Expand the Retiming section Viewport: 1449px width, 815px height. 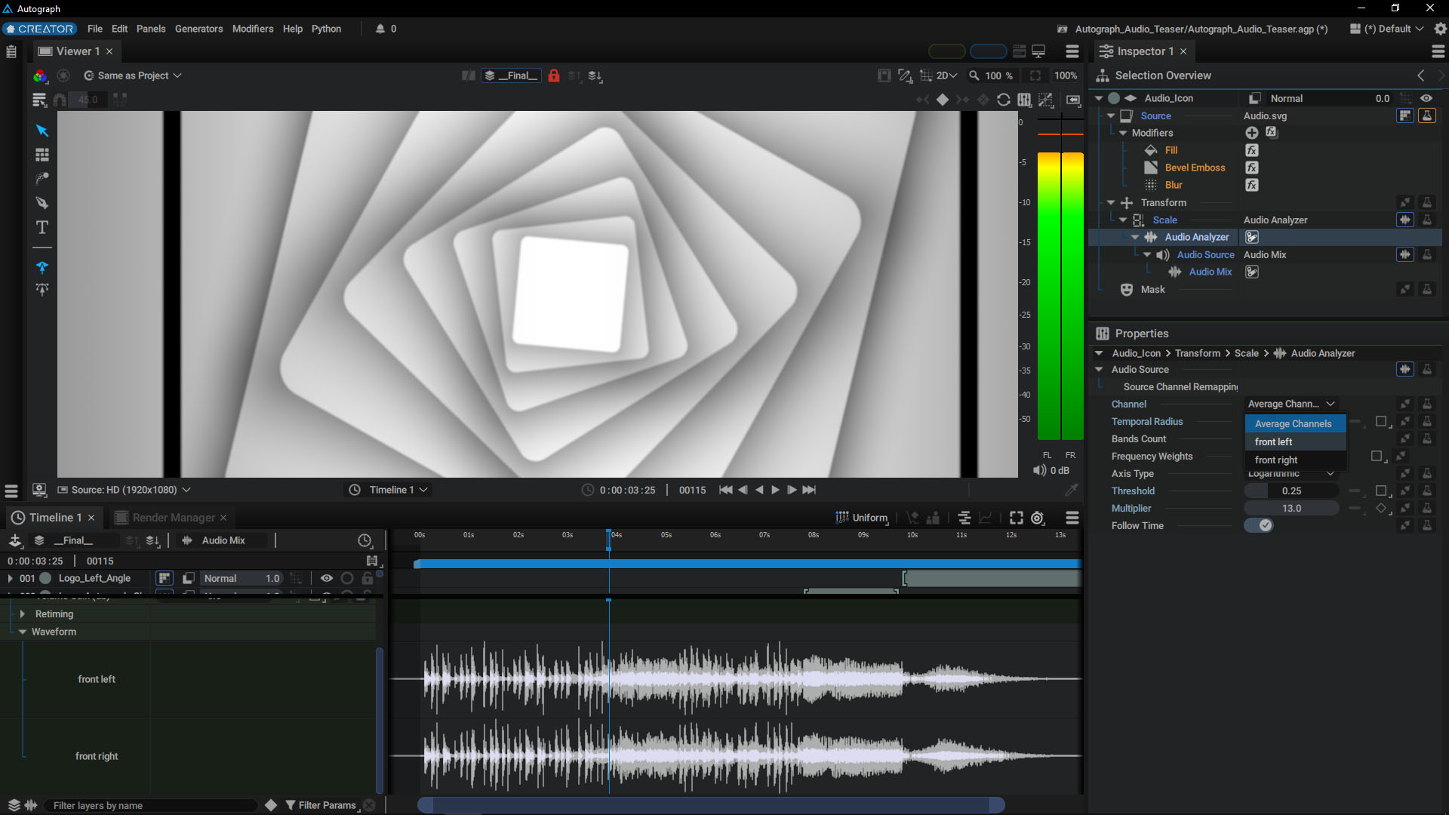[x=23, y=614]
